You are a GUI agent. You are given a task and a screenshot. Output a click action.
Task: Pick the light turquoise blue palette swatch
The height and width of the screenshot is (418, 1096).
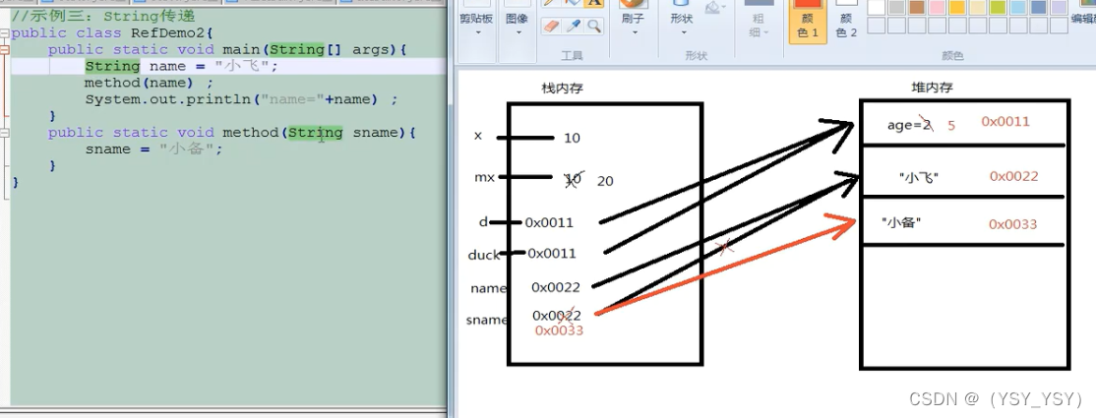pos(1018,7)
